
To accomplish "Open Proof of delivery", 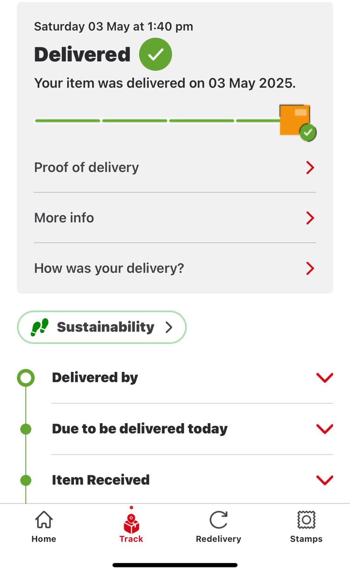I will coord(175,168).
